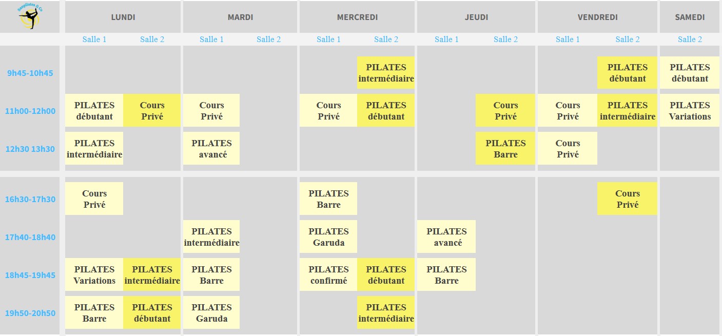Open Friday's 16h30 Cours Privé slot
Screen dimensions: 722x336
coord(627,199)
